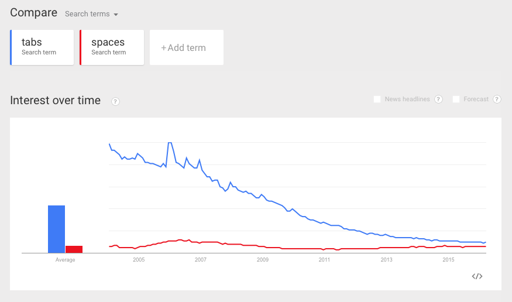Pick the 2015 year label under the chart

click(448, 260)
